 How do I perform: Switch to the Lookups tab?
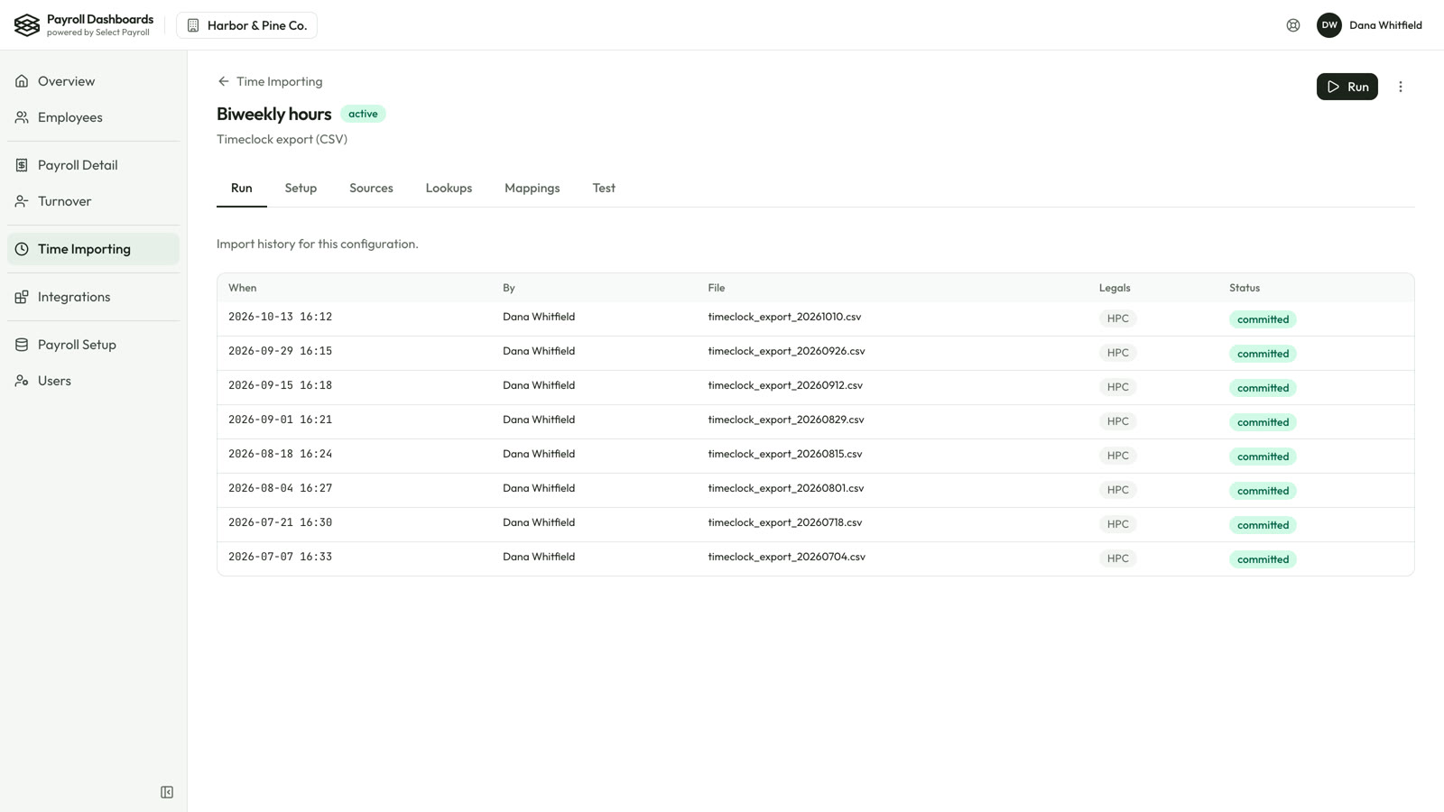click(449, 188)
